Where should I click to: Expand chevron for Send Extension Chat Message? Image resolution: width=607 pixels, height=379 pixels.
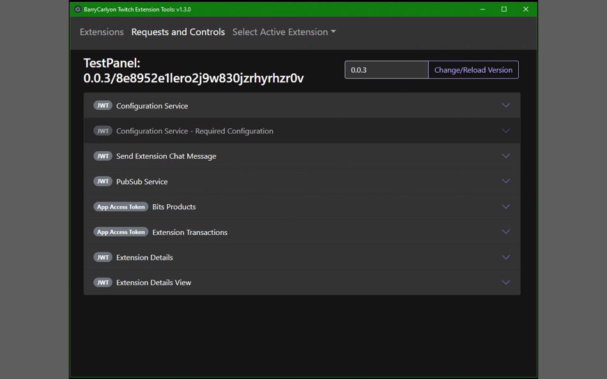click(x=505, y=156)
